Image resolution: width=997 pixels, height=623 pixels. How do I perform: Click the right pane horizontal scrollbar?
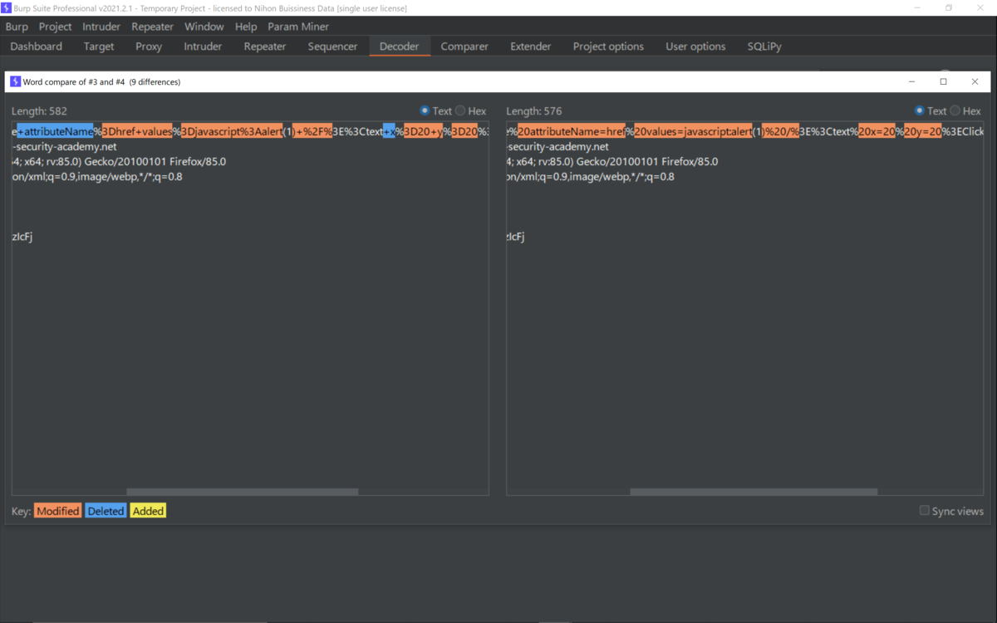click(x=754, y=492)
